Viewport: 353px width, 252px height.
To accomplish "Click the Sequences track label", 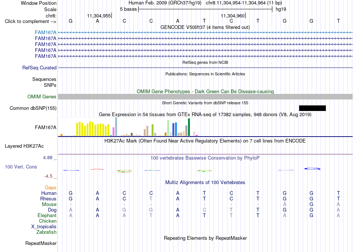I will pyautogui.click(x=44, y=79).
